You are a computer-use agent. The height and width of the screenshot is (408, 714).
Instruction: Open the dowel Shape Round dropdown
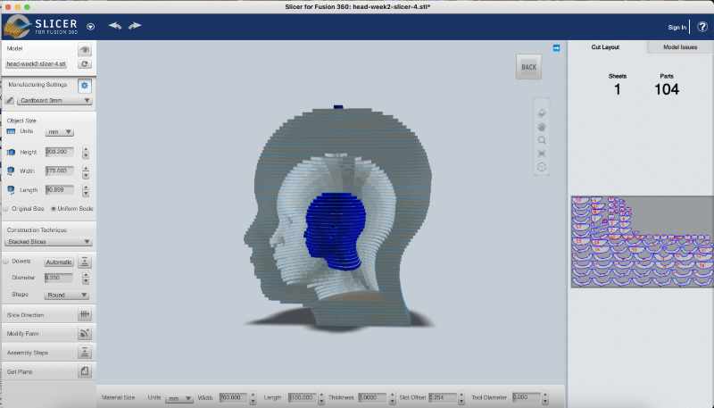67,295
